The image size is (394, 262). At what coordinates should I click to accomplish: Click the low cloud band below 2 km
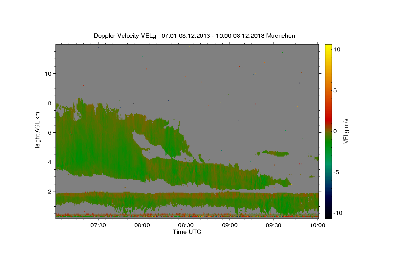(x=187, y=200)
